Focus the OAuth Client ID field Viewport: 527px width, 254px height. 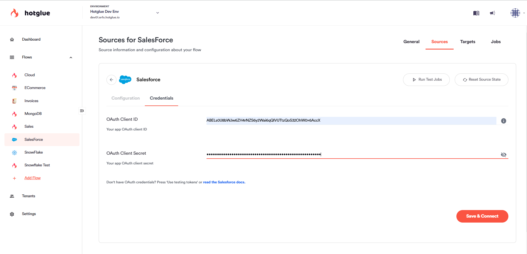pos(351,120)
